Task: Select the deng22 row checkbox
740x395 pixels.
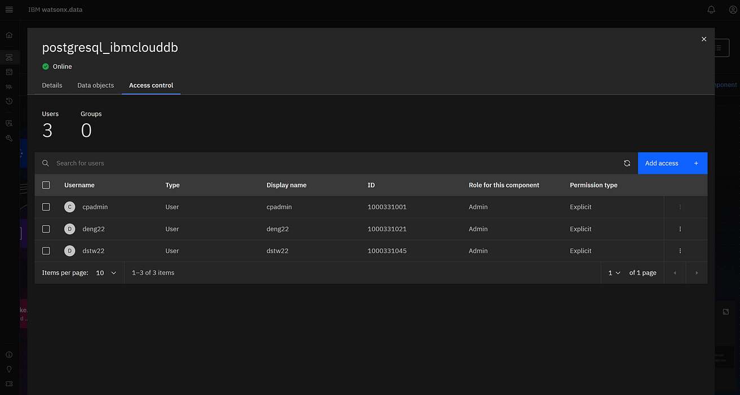Action: tap(46, 229)
